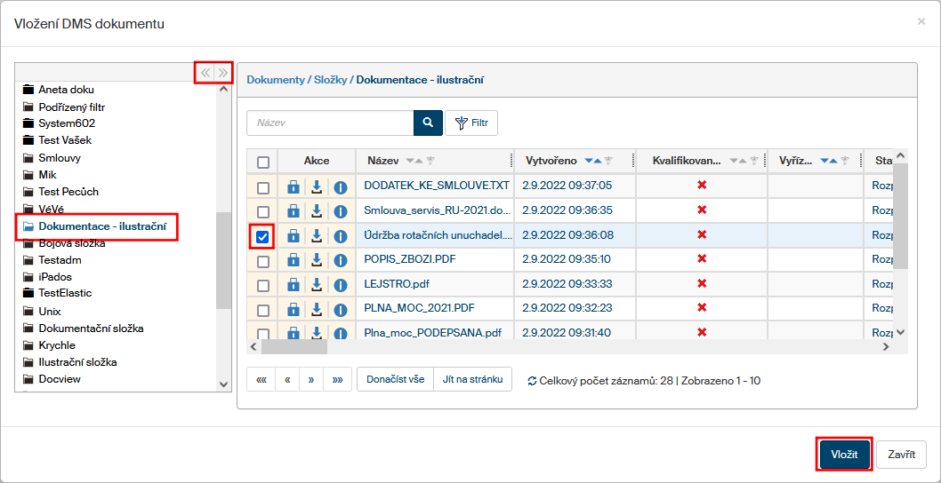Sort the Vytvořeno column descending

pyautogui.click(x=589, y=161)
